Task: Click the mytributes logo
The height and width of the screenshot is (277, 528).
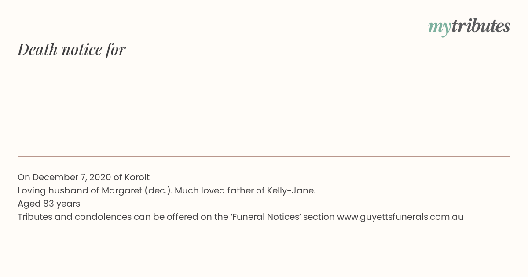Action: point(469,27)
